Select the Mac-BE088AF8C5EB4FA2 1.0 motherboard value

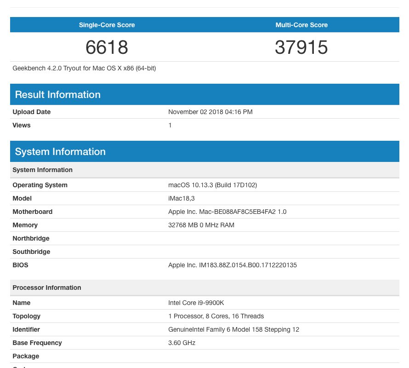click(x=227, y=212)
